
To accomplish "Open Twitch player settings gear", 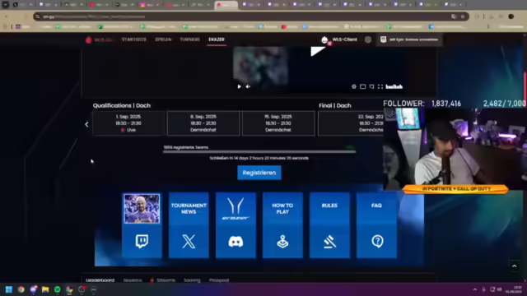I will (x=354, y=86).
